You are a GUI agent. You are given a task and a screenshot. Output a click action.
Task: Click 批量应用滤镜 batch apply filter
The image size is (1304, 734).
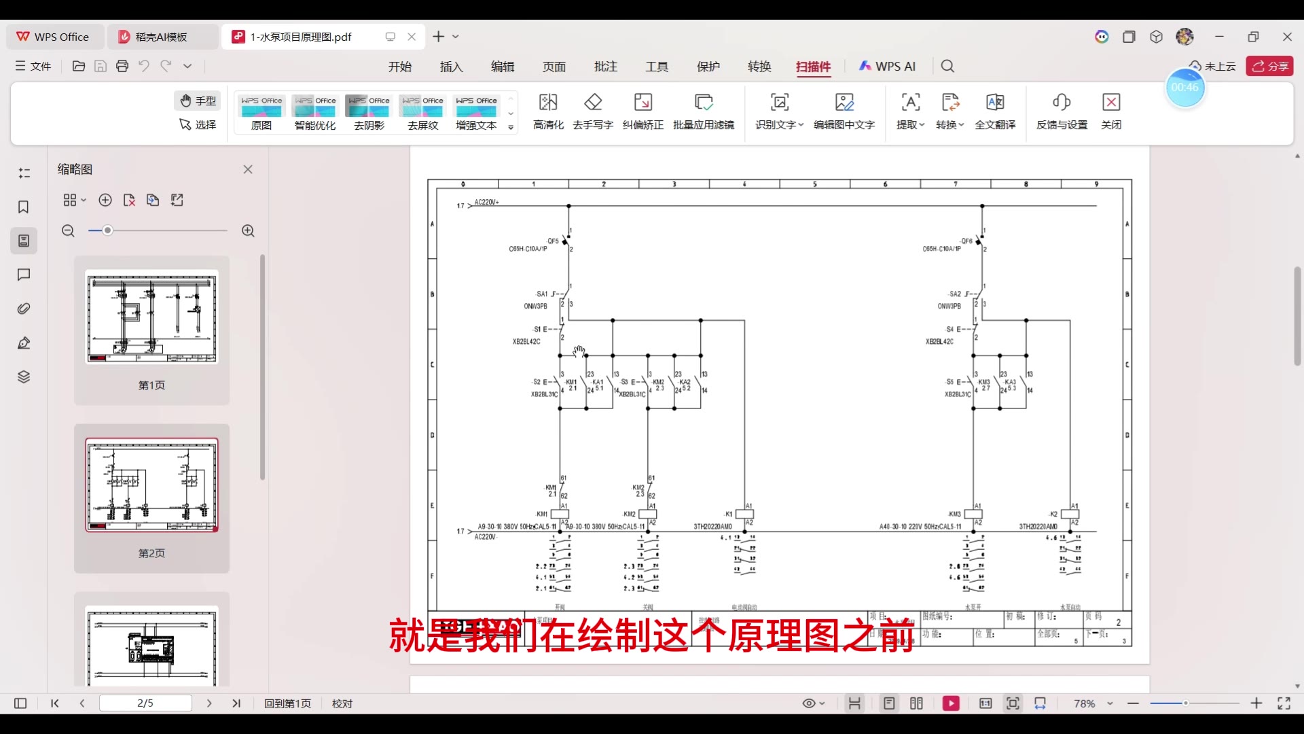tap(704, 111)
